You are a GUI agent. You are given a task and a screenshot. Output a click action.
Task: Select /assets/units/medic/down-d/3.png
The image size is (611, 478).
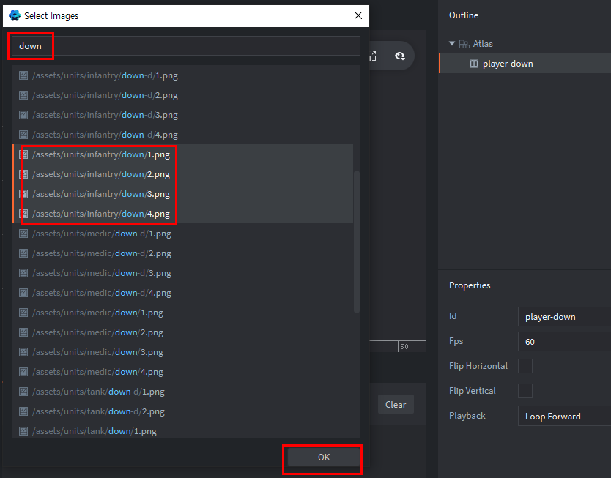click(182, 273)
